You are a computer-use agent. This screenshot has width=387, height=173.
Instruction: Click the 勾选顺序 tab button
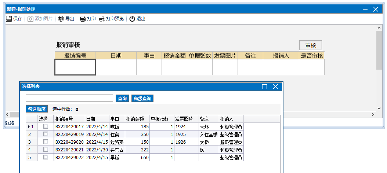tap(37, 109)
